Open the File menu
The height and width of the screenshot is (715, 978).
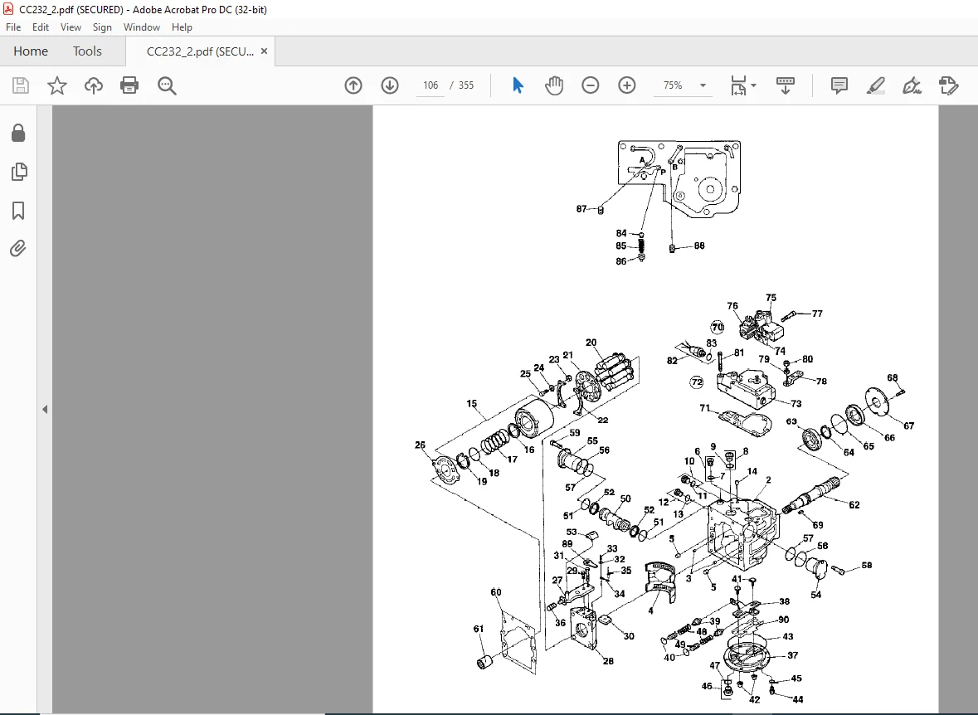tap(13, 27)
